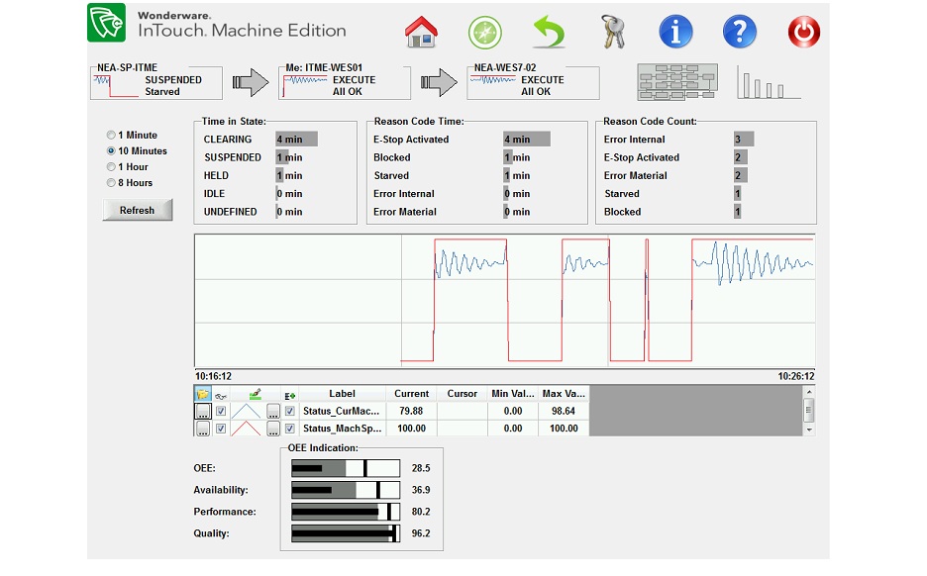The width and height of the screenshot is (927, 576).
Task: Click the pen style column header icon
Action: click(x=255, y=394)
